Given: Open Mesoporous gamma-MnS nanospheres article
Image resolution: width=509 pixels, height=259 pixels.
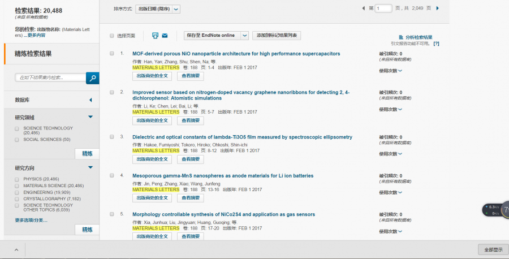Looking at the screenshot, I should point(223,175).
